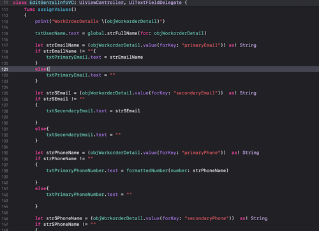Click the "primaryPhone" string key
This screenshot has height=231, width=319.
click(201, 153)
